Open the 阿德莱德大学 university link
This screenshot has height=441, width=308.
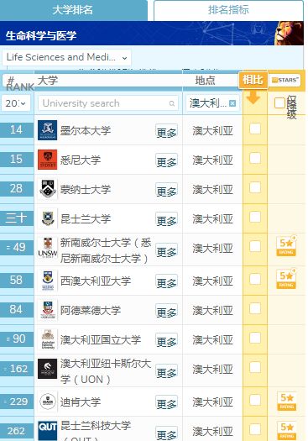(x=91, y=311)
